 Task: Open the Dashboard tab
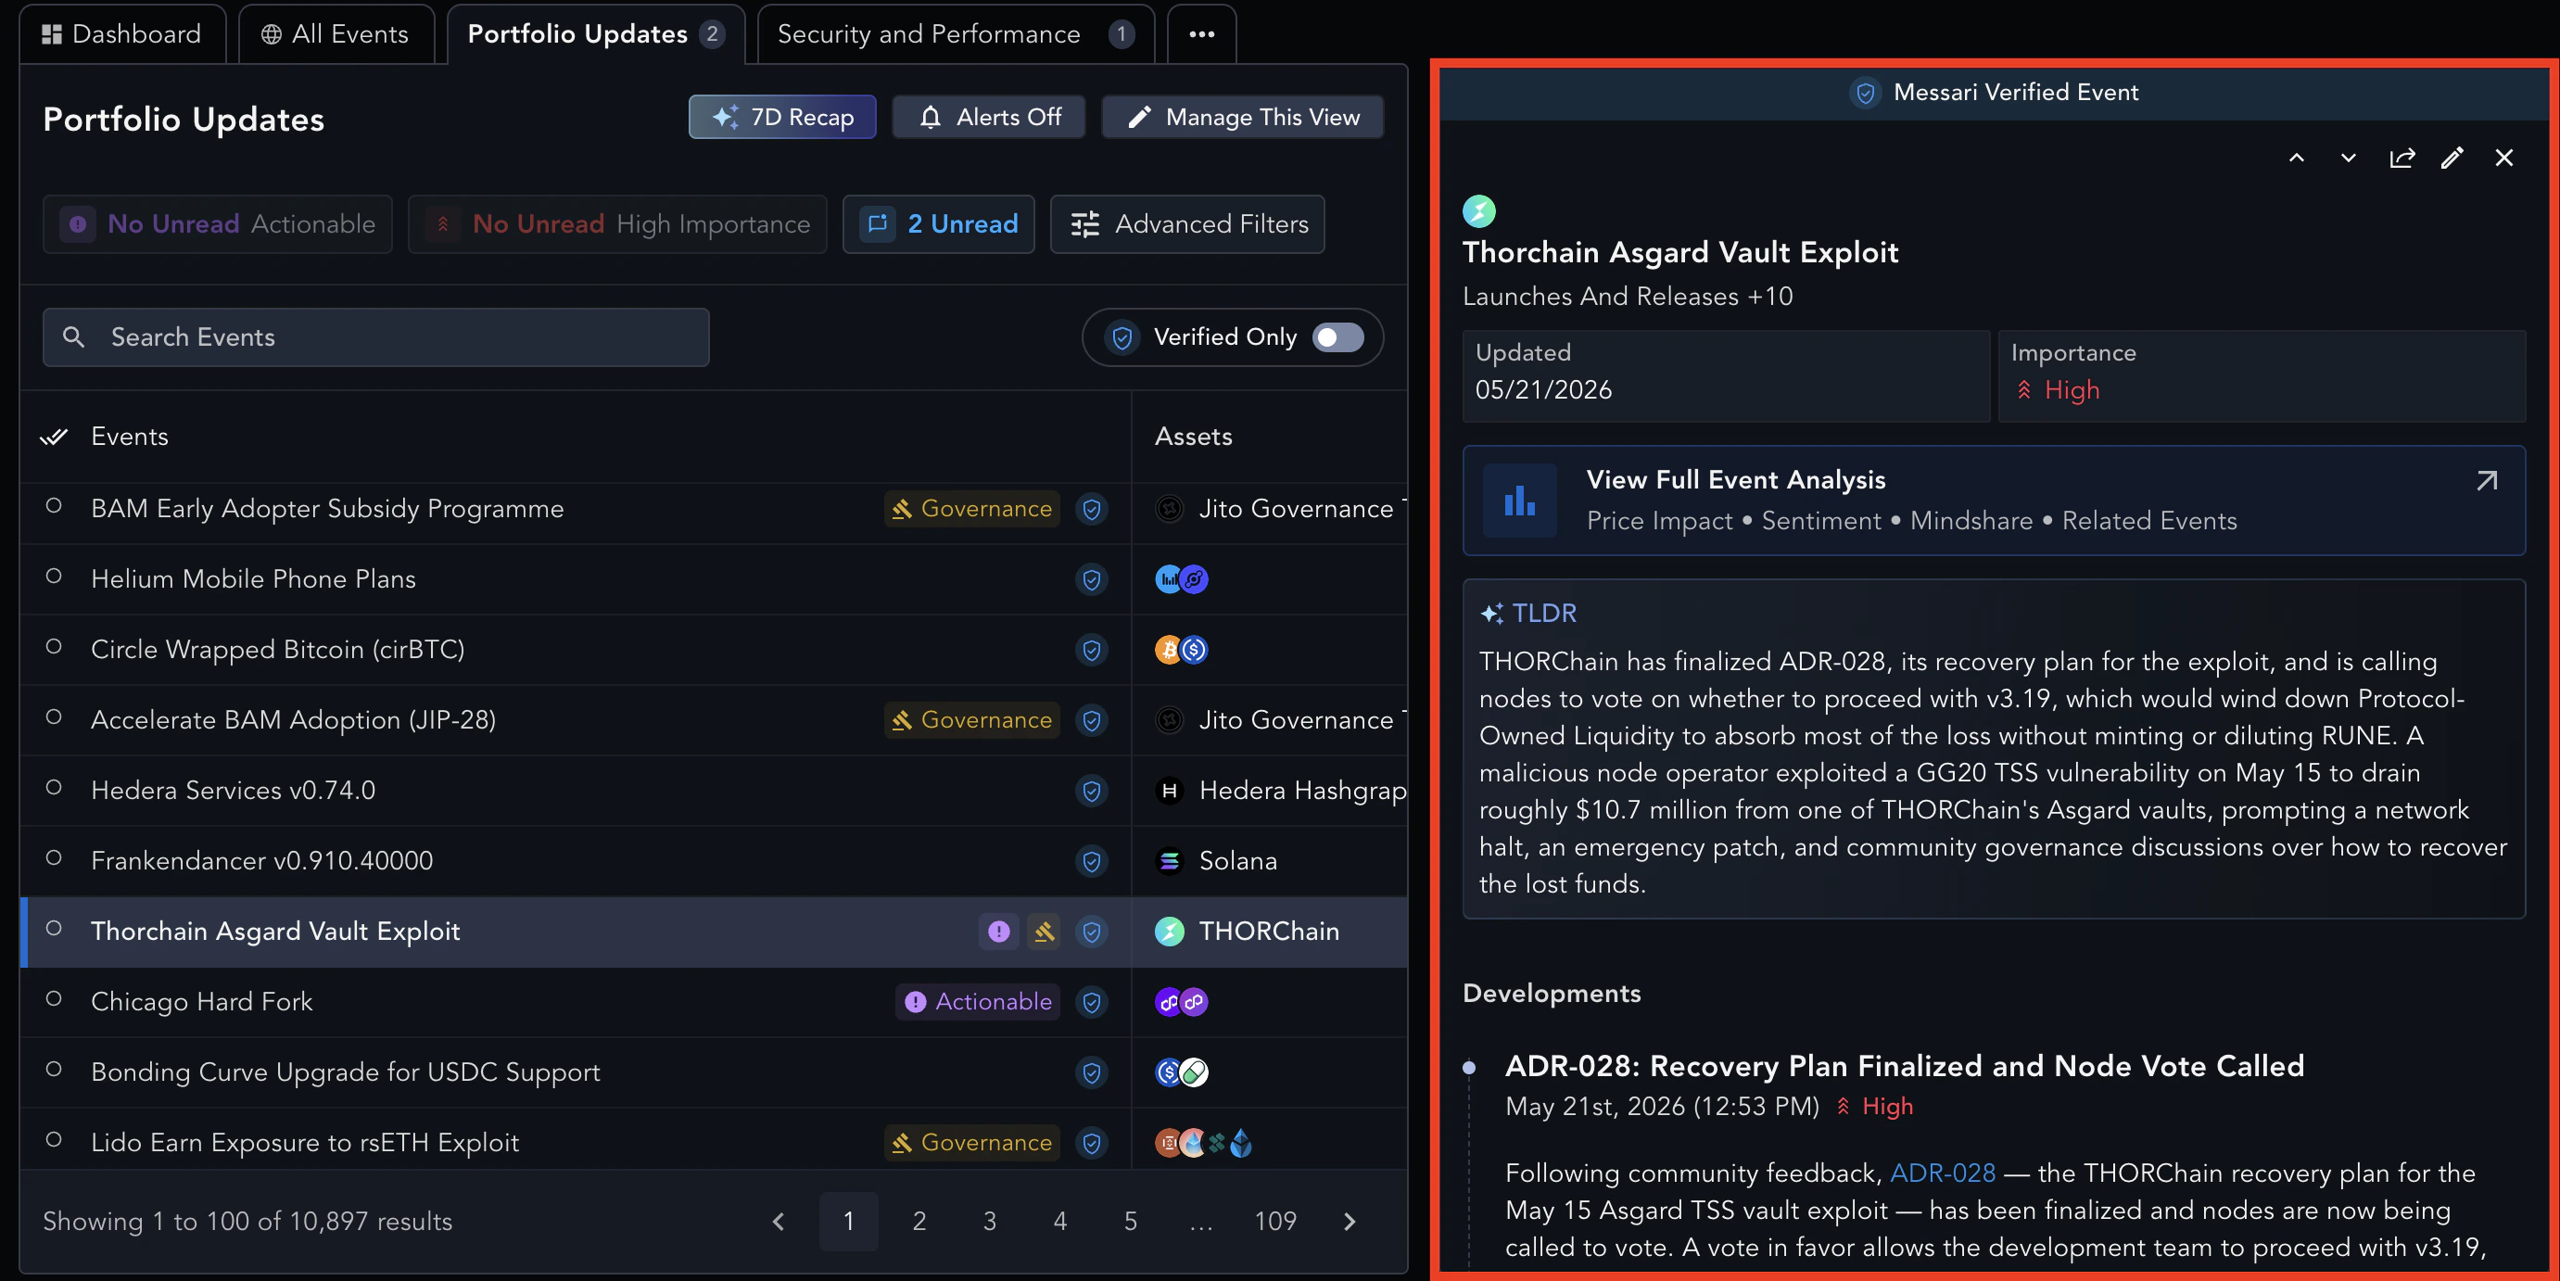[122, 33]
